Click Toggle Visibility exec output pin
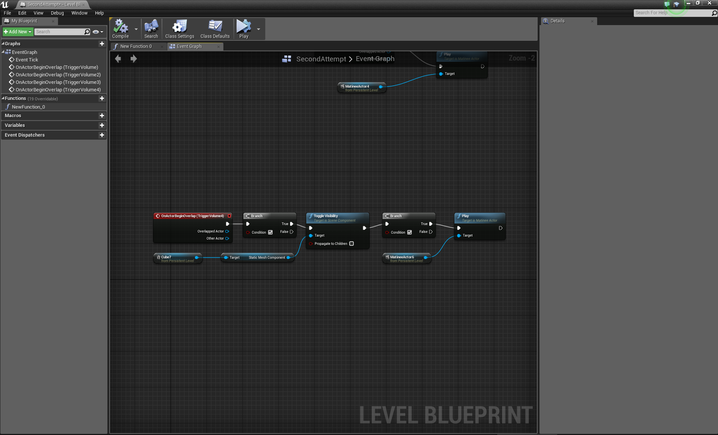Image resolution: width=718 pixels, height=435 pixels. [x=364, y=228]
